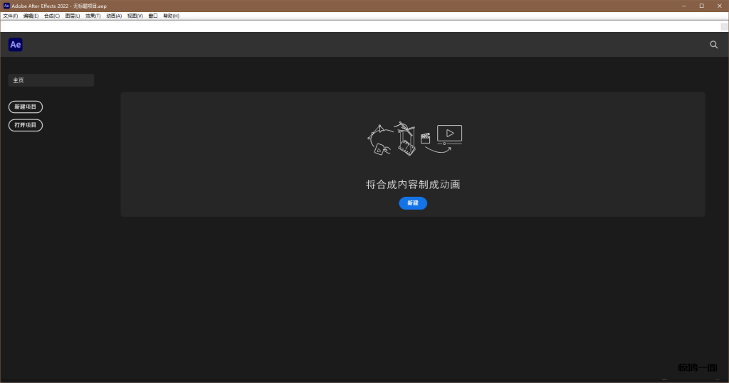Viewport: 729px width, 383px height.
Task: Maximize the After Effects window
Action: pos(701,5)
